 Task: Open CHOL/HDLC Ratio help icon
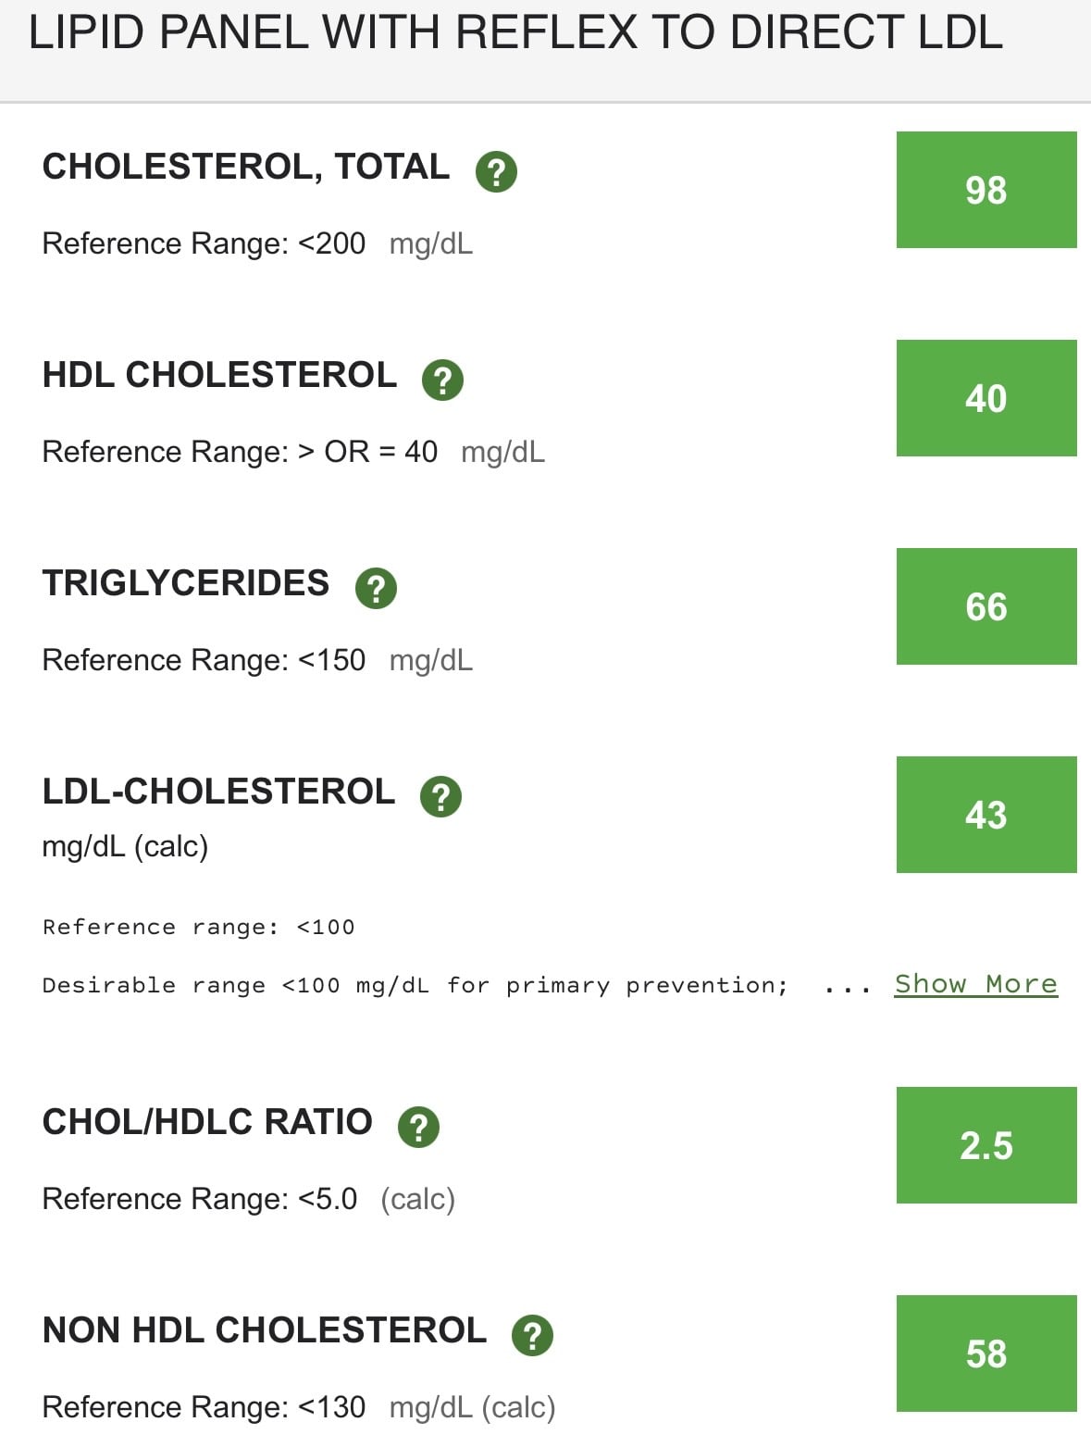pyautogui.click(x=418, y=1127)
